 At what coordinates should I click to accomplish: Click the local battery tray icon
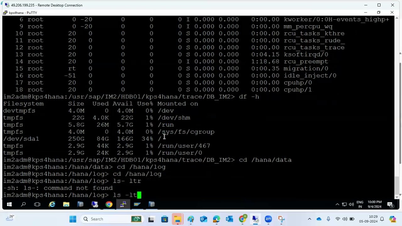(x=352, y=219)
